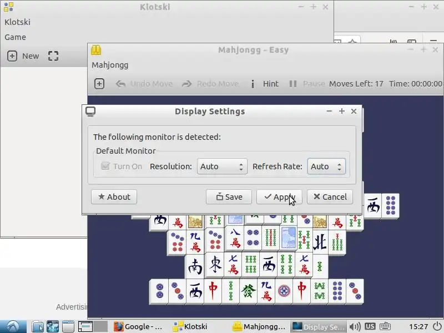
Task: Switch to Display Settings in the taskbar
Action: coord(319,327)
